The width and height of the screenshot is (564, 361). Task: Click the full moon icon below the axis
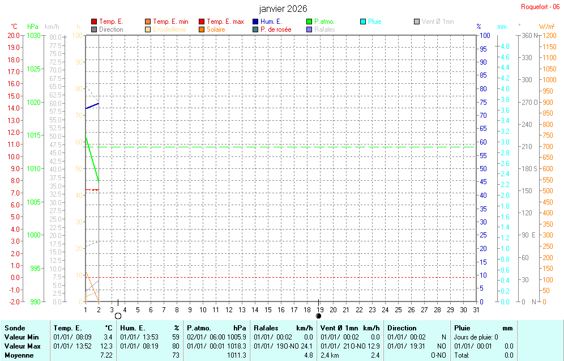118,316
